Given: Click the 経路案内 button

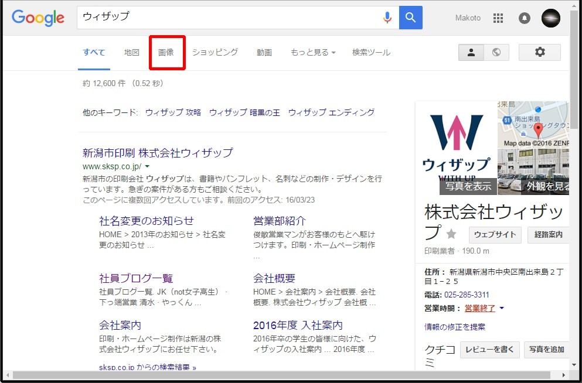Looking at the screenshot, I should (x=548, y=235).
